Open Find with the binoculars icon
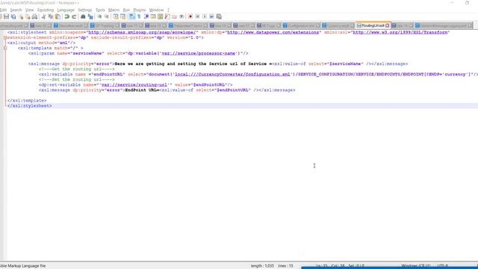The image size is (478, 269). coord(83,16)
